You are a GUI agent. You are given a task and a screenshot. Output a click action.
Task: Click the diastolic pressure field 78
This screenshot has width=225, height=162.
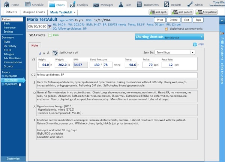108,65
